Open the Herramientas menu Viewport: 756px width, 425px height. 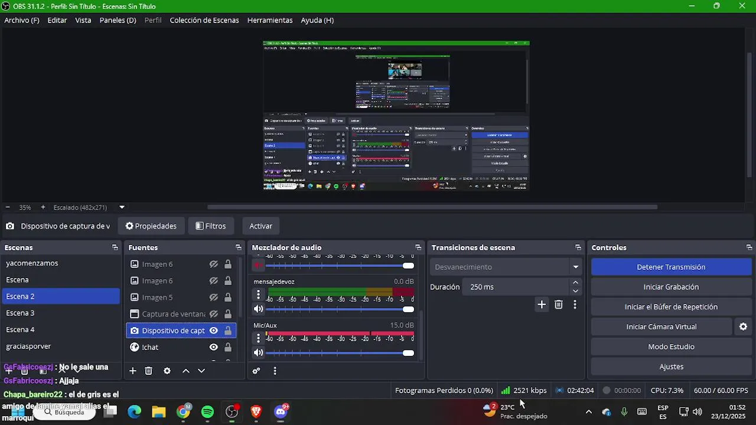pos(270,20)
